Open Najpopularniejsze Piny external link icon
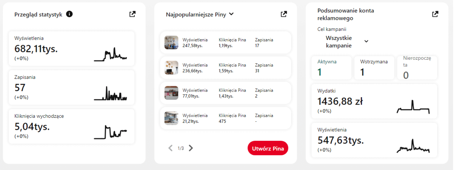 [284, 14]
